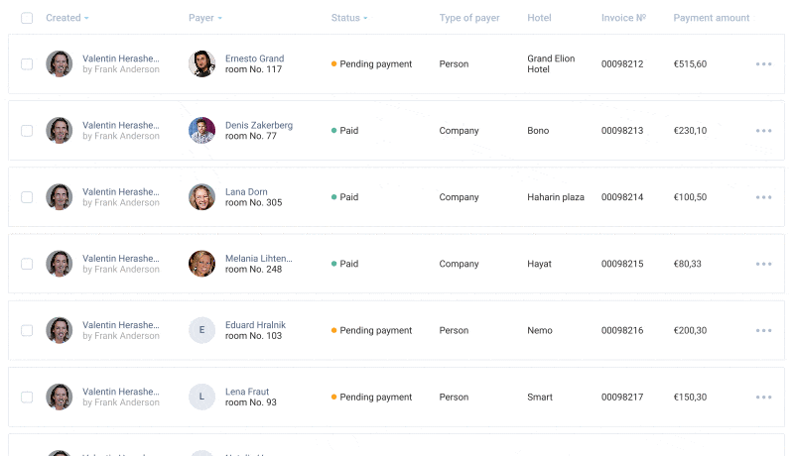Click Paid status for Lana Dorn
The width and height of the screenshot is (794, 456).
click(x=344, y=197)
